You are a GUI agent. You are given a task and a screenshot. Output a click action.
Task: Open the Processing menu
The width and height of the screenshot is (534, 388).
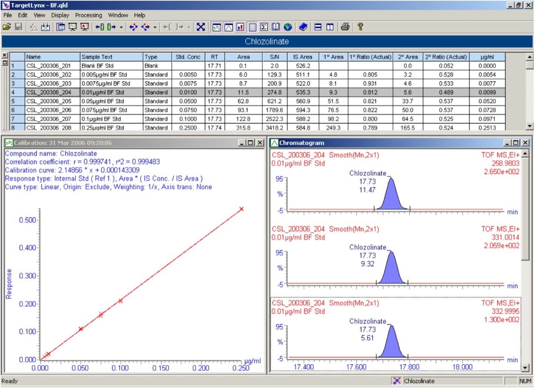click(88, 15)
